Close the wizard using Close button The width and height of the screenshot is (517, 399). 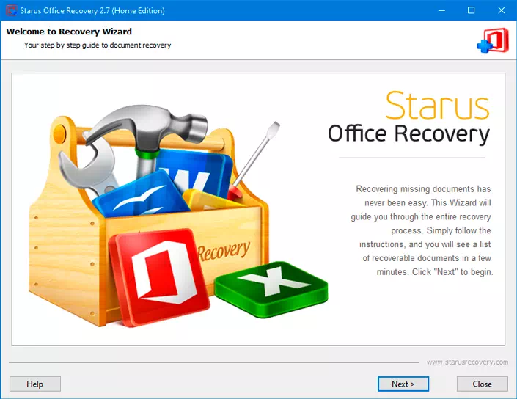click(x=482, y=384)
